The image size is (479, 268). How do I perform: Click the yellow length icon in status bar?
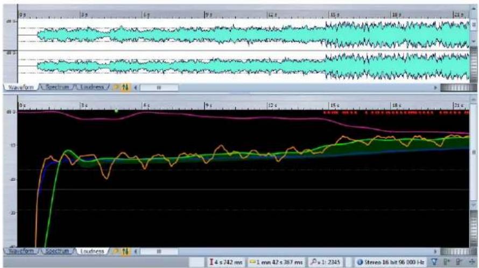252,262
